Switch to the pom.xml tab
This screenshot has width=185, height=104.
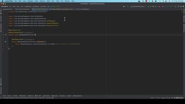point(82,9)
